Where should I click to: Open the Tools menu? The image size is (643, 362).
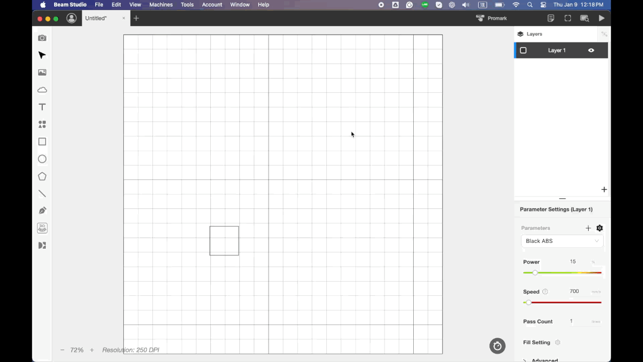click(x=187, y=5)
